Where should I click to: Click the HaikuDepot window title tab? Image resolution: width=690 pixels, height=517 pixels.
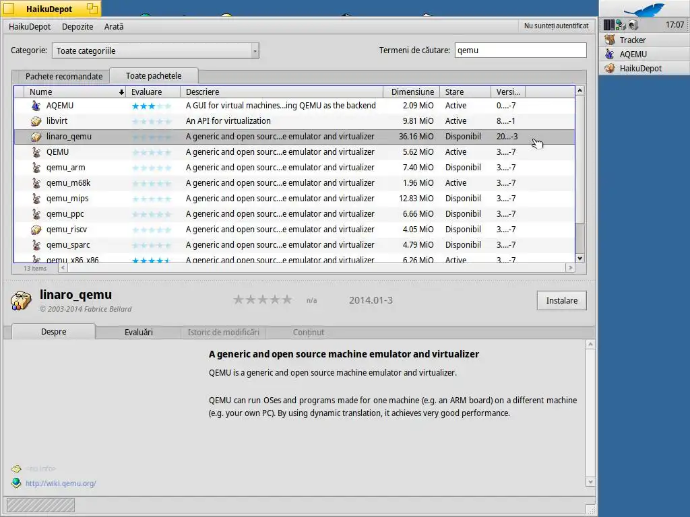51,8
